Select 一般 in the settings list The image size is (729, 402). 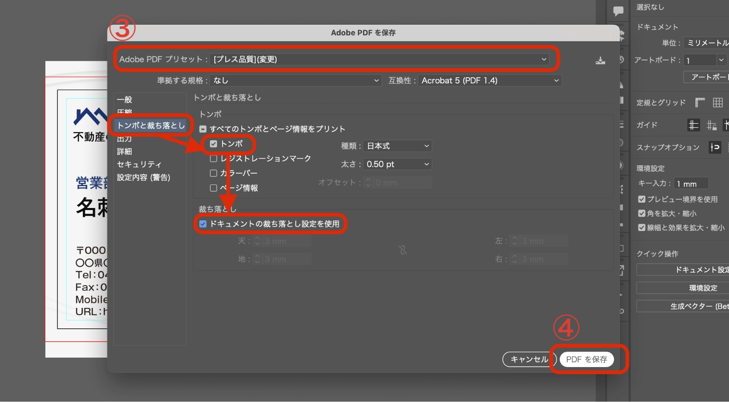pos(125,99)
